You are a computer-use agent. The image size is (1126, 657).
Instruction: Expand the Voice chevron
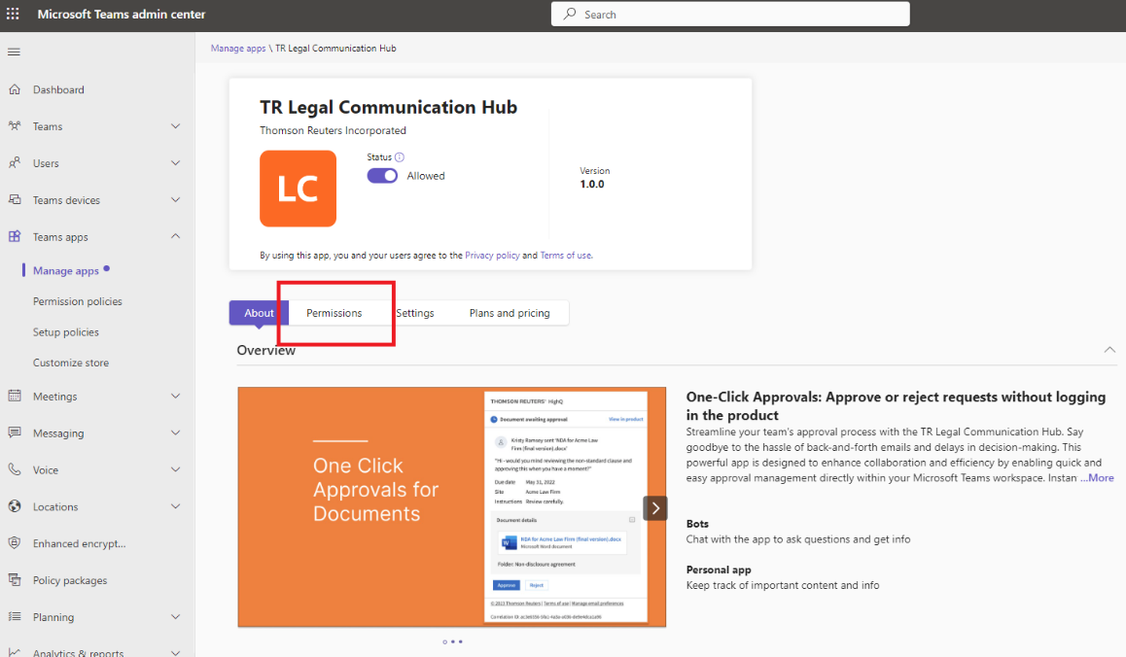(175, 469)
